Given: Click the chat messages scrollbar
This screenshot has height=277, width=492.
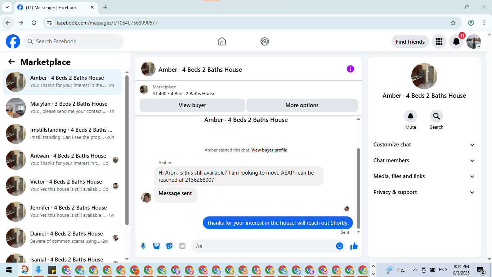Looking at the screenshot, I should tap(358, 188).
